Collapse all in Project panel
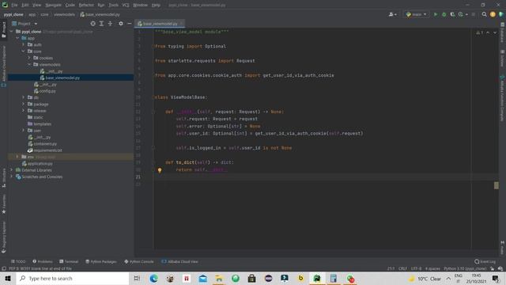The height and width of the screenshot is (285, 506). pos(110,24)
